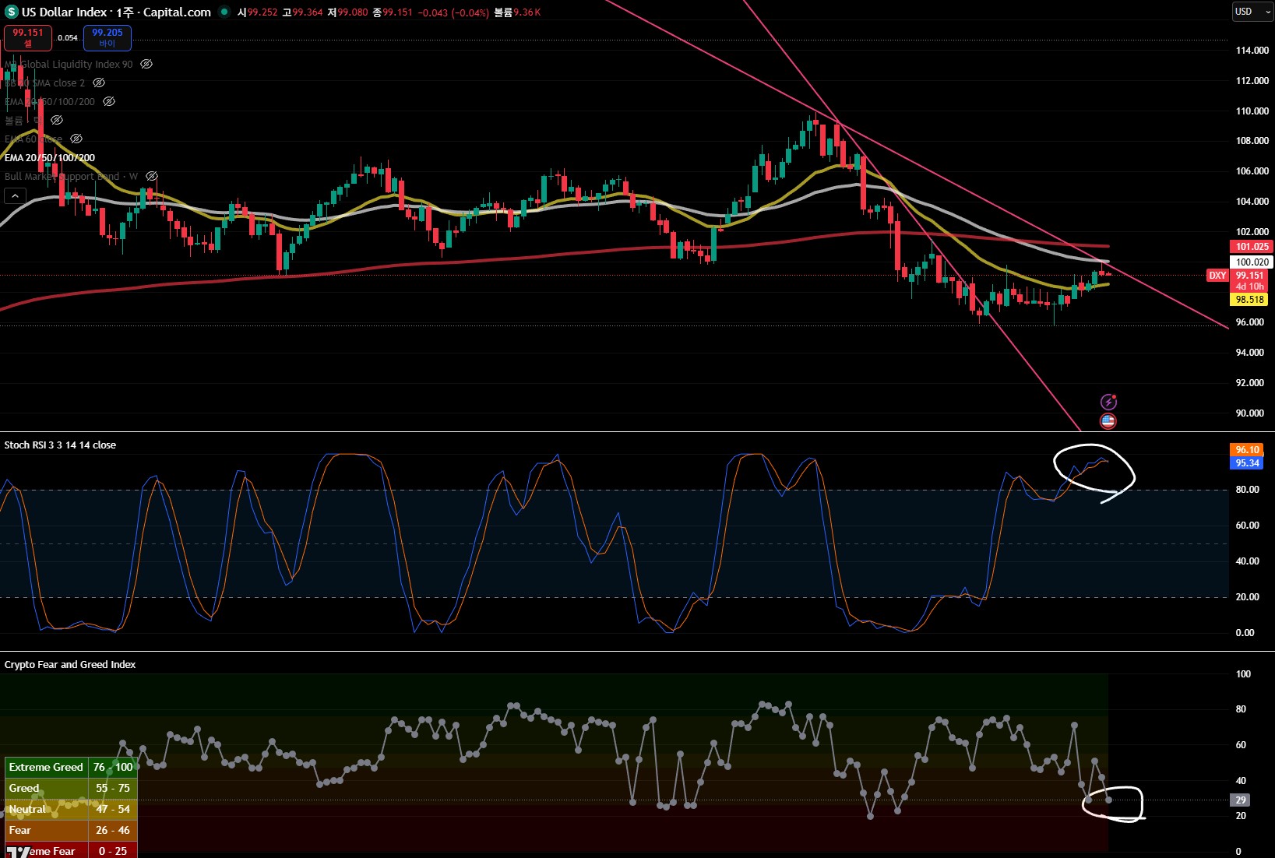Image resolution: width=1275 pixels, height=858 pixels.
Task: Click the yellow 98.518 price label
Action: tap(1250, 299)
